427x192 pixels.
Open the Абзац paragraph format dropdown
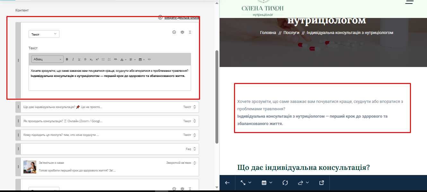point(48,59)
